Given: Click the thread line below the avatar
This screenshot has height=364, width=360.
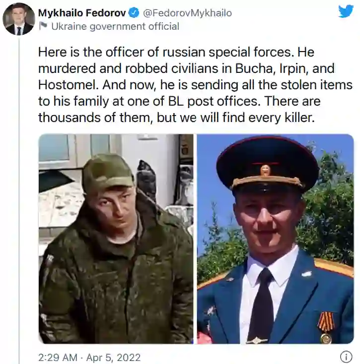Looking at the screenshot, I should tap(19, 201).
